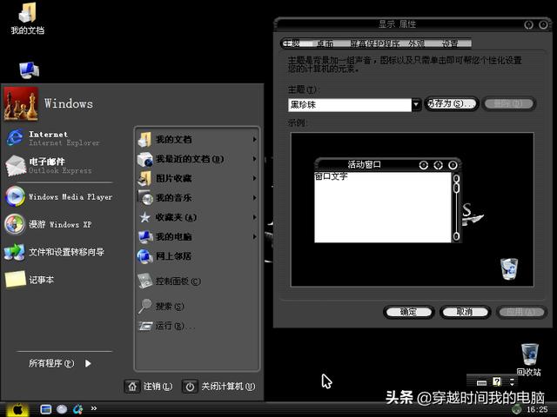Open the 主题 theme dropdown (黑珍珠)

point(416,104)
